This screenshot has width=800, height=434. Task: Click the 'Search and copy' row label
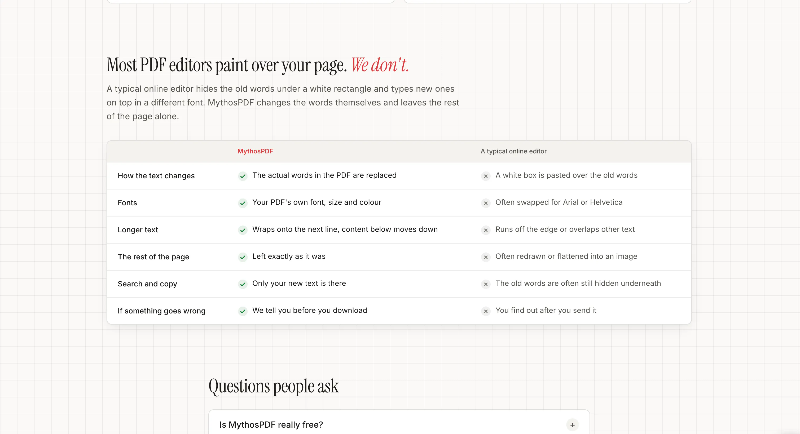147,284
